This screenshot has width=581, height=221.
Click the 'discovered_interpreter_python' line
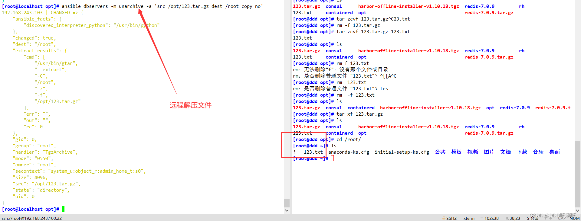point(91,25)
